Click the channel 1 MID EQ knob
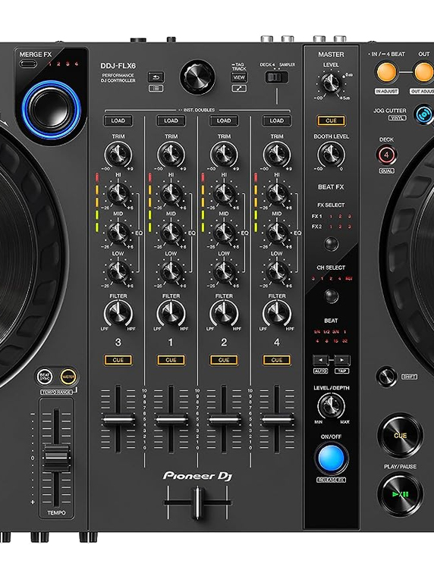The width and height of the screenshot is (434, 579). 171,233
